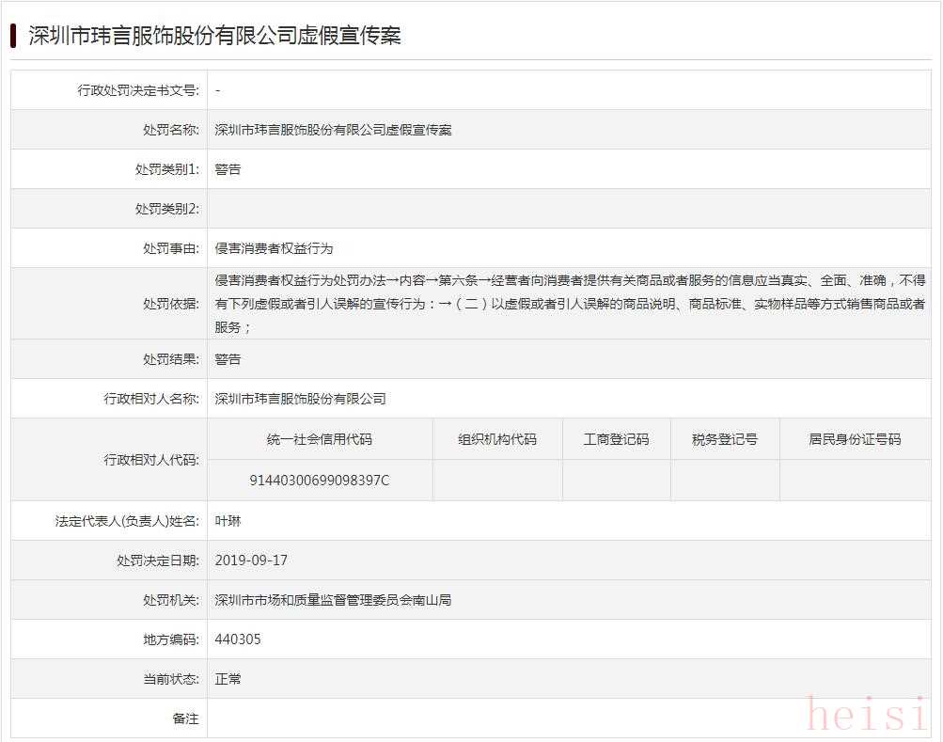Click the 处罚类别1 value 警告

[228, 169]
